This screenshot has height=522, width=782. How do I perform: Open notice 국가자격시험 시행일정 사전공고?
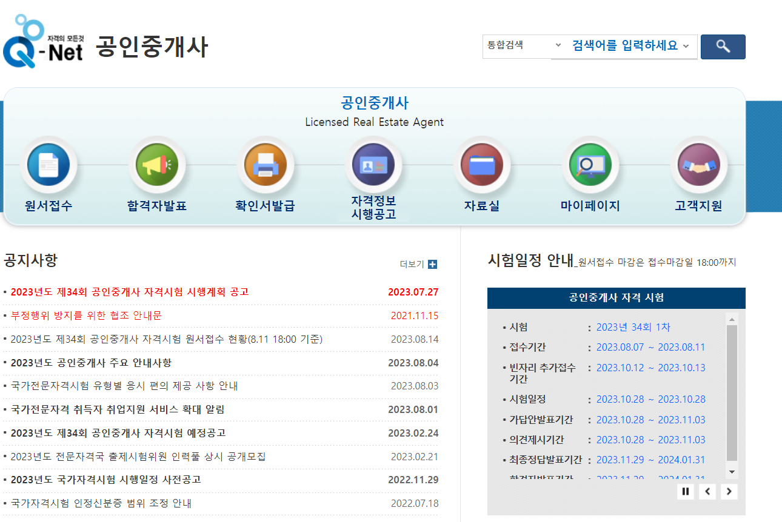(x=105, y=480)
